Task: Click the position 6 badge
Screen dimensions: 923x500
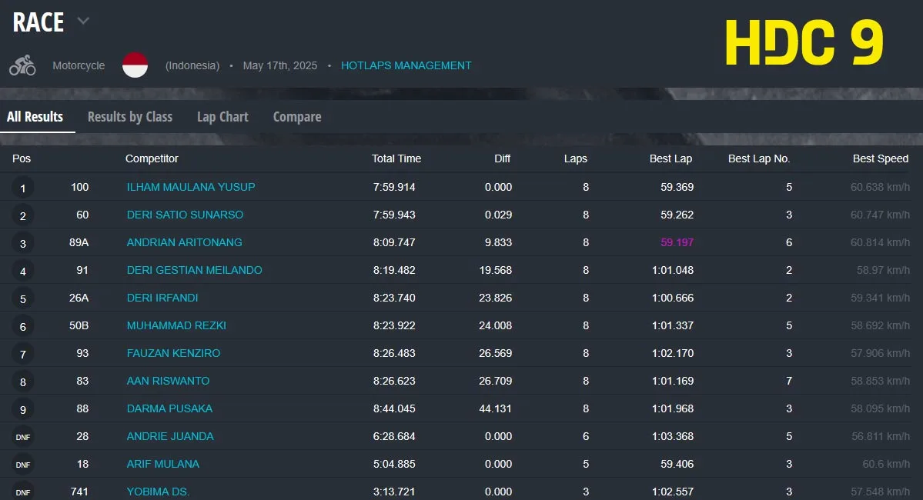Action: (x=23, y=326)
